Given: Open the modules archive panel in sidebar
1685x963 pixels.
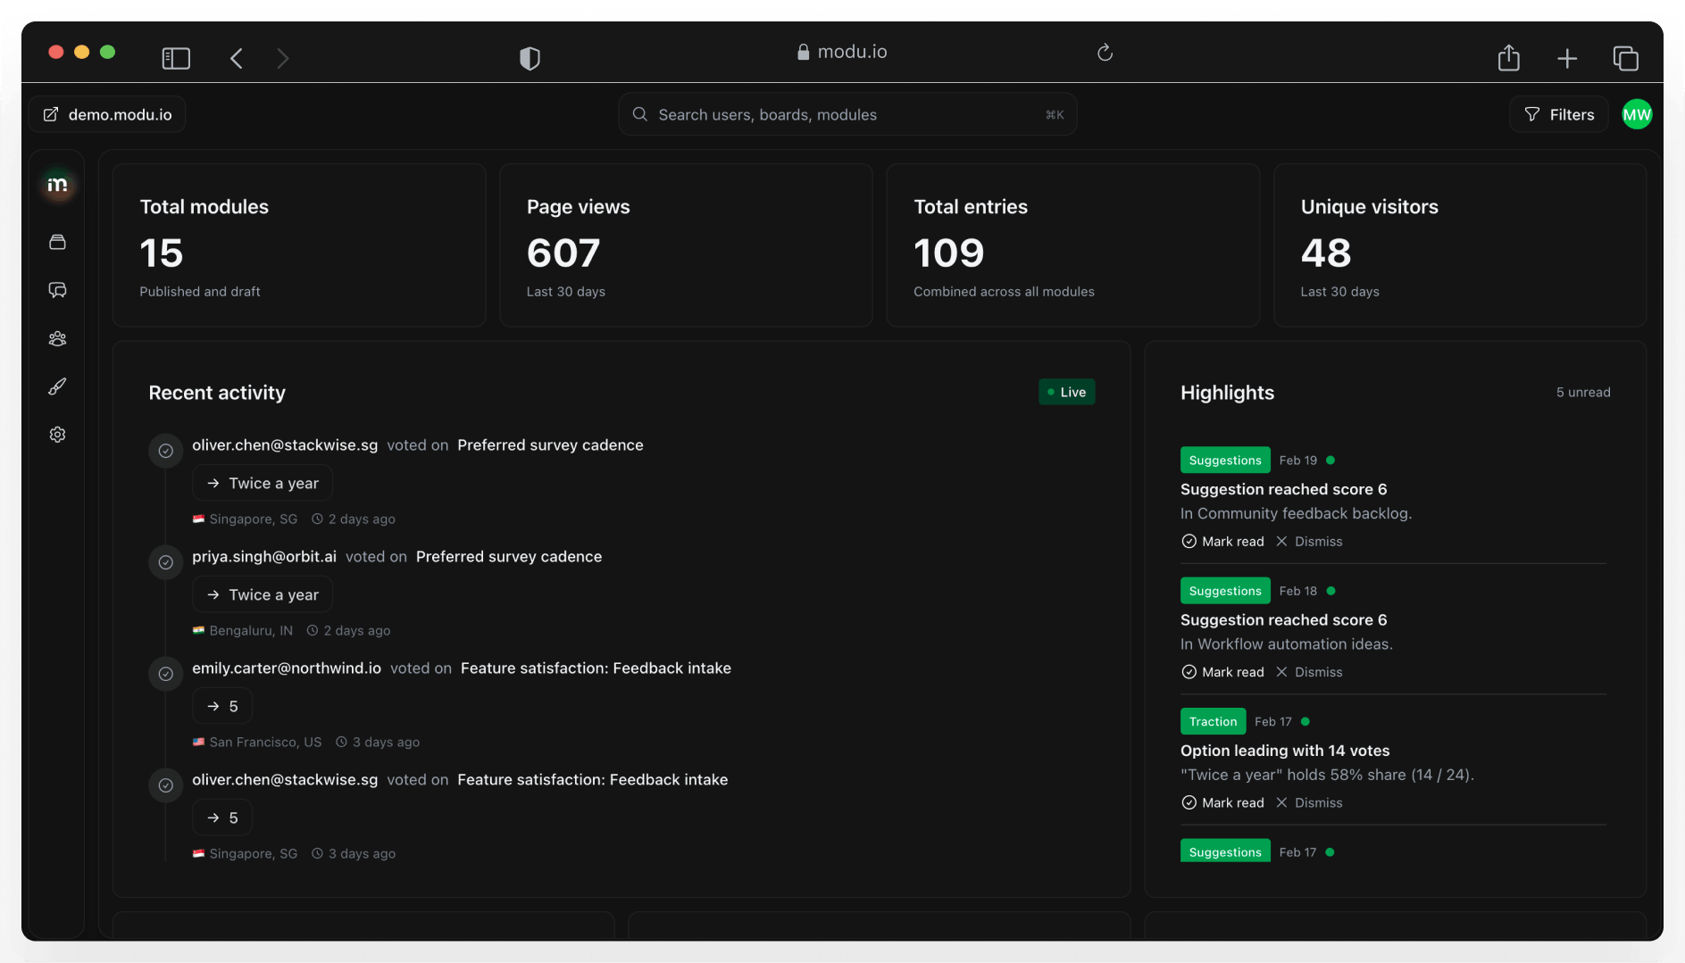Looking at the screenshot, I should tap(57, 242).
